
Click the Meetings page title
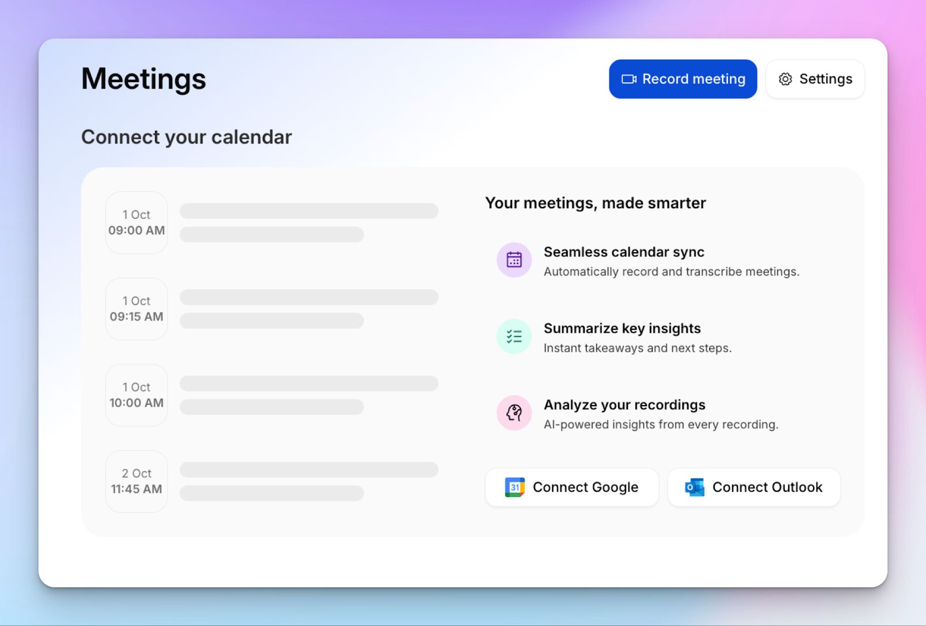pyautogui.click(x=143, y=79)
